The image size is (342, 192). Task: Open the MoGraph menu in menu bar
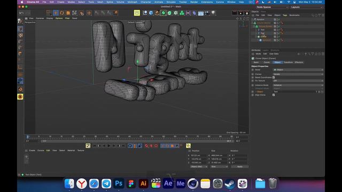[133, 2]
